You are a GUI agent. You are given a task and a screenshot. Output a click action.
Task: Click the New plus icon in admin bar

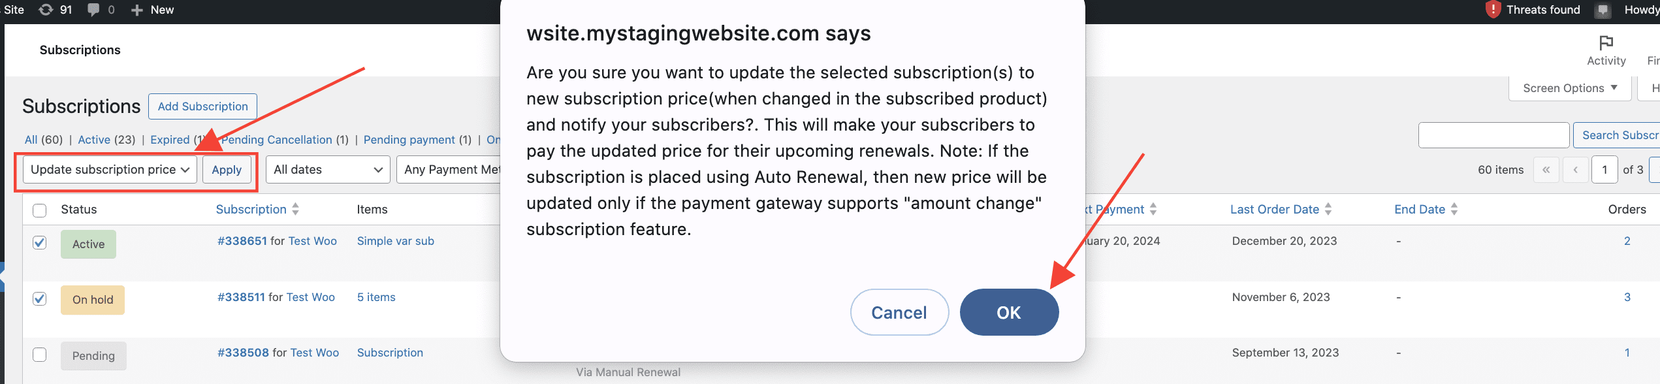click(x=135, y=9)
